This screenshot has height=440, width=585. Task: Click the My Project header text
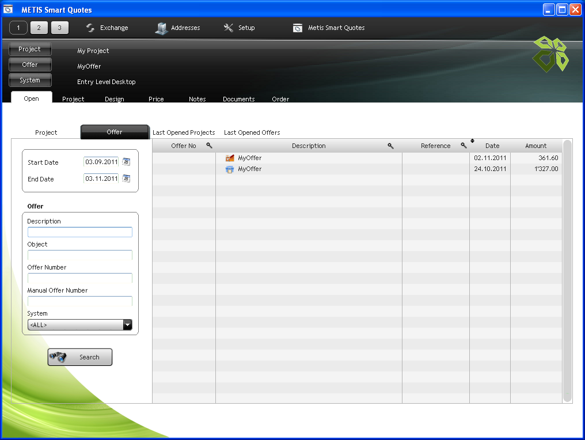93,51
